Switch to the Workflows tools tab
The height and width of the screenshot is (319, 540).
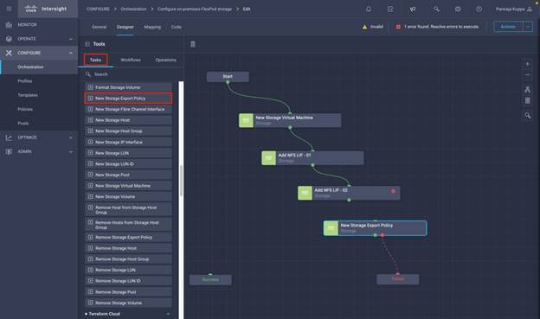point(131,60)
